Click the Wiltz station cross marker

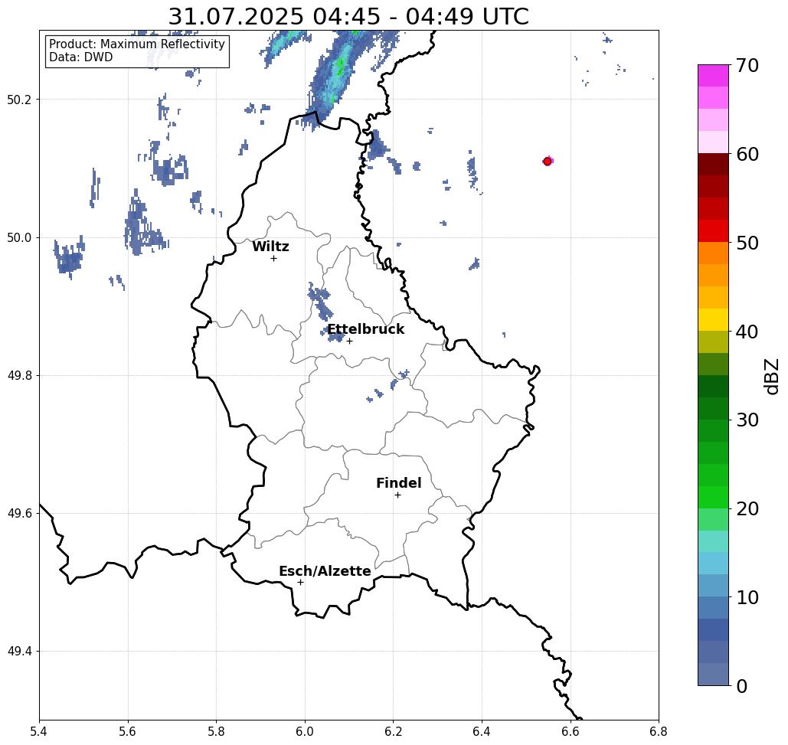(273, 258)
